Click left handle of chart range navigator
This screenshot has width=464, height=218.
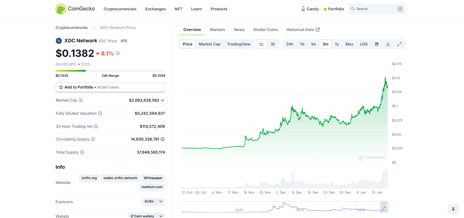(x=381, y=207)
